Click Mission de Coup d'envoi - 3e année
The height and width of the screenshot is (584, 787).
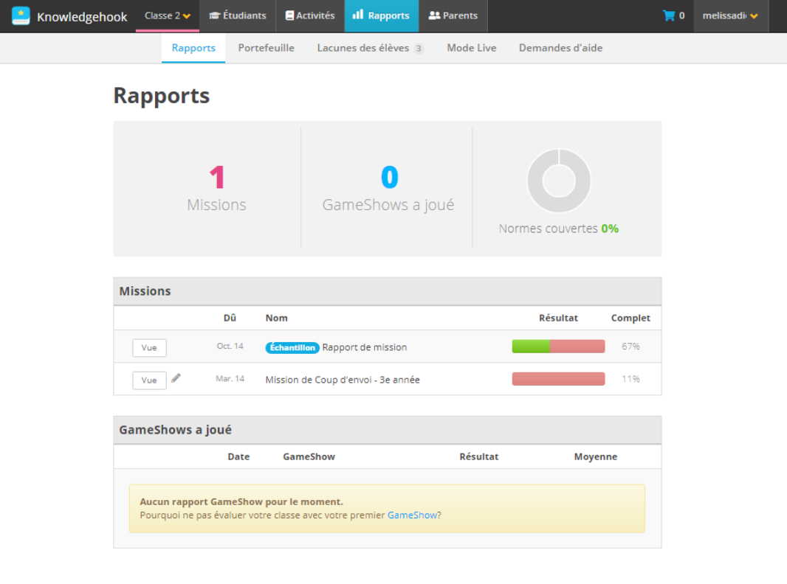coord(343,380)
